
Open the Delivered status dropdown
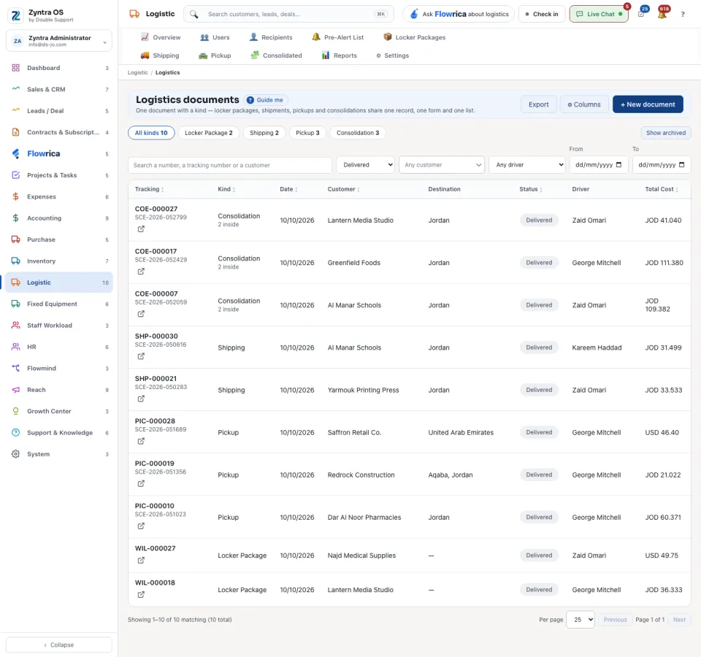click(366, 165)
